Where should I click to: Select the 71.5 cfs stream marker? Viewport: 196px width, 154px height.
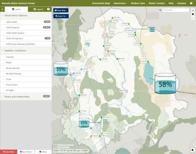(x=79, y=111)
